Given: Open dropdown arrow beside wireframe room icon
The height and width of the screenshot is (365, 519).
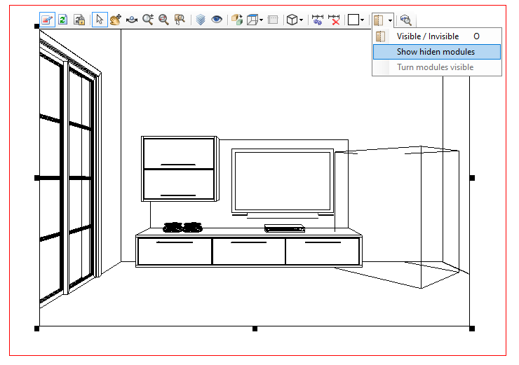Looking at the screenshot, I should tap(262, 20).
